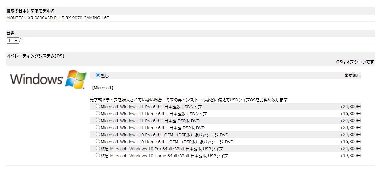Open the 台数 quantity dropdown
Image resolution: width=384 pixels, height=173 pixels.
click(x=13, y=41)
